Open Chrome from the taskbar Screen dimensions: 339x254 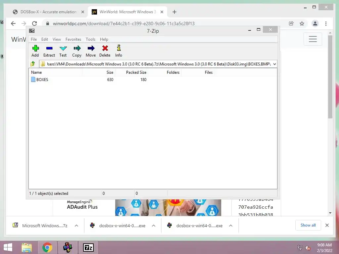pyautogui.click(x=47, y=247)
